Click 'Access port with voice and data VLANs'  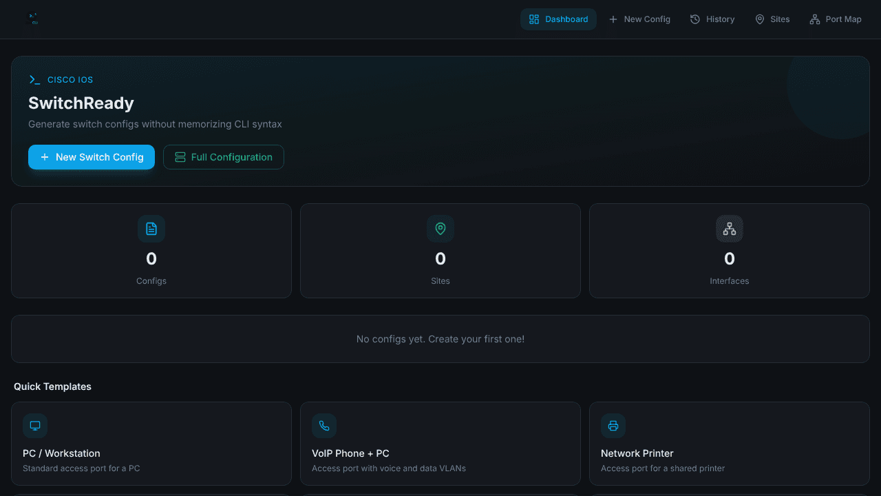pos(389,468)
